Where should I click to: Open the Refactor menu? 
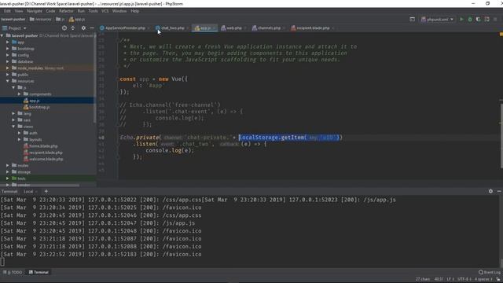[66, 11]
